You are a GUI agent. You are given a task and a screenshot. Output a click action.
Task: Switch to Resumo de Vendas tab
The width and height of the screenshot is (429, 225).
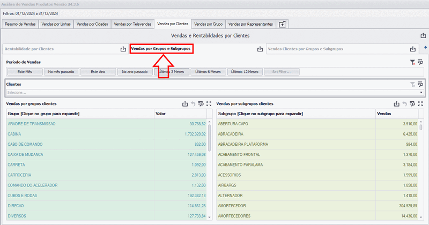click(20, 24)
